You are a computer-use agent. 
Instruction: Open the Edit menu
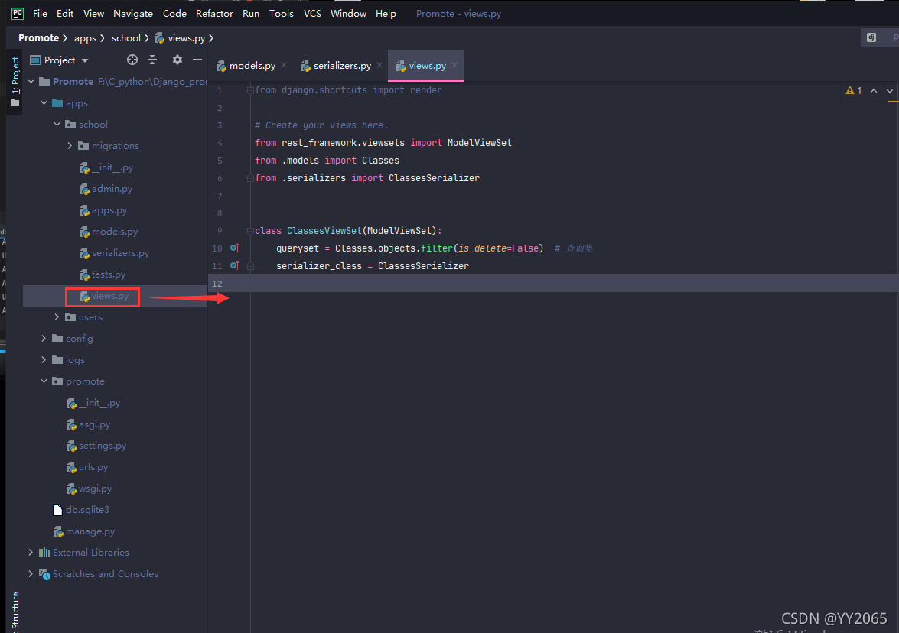pyautogui.click(x=65, y=13)
